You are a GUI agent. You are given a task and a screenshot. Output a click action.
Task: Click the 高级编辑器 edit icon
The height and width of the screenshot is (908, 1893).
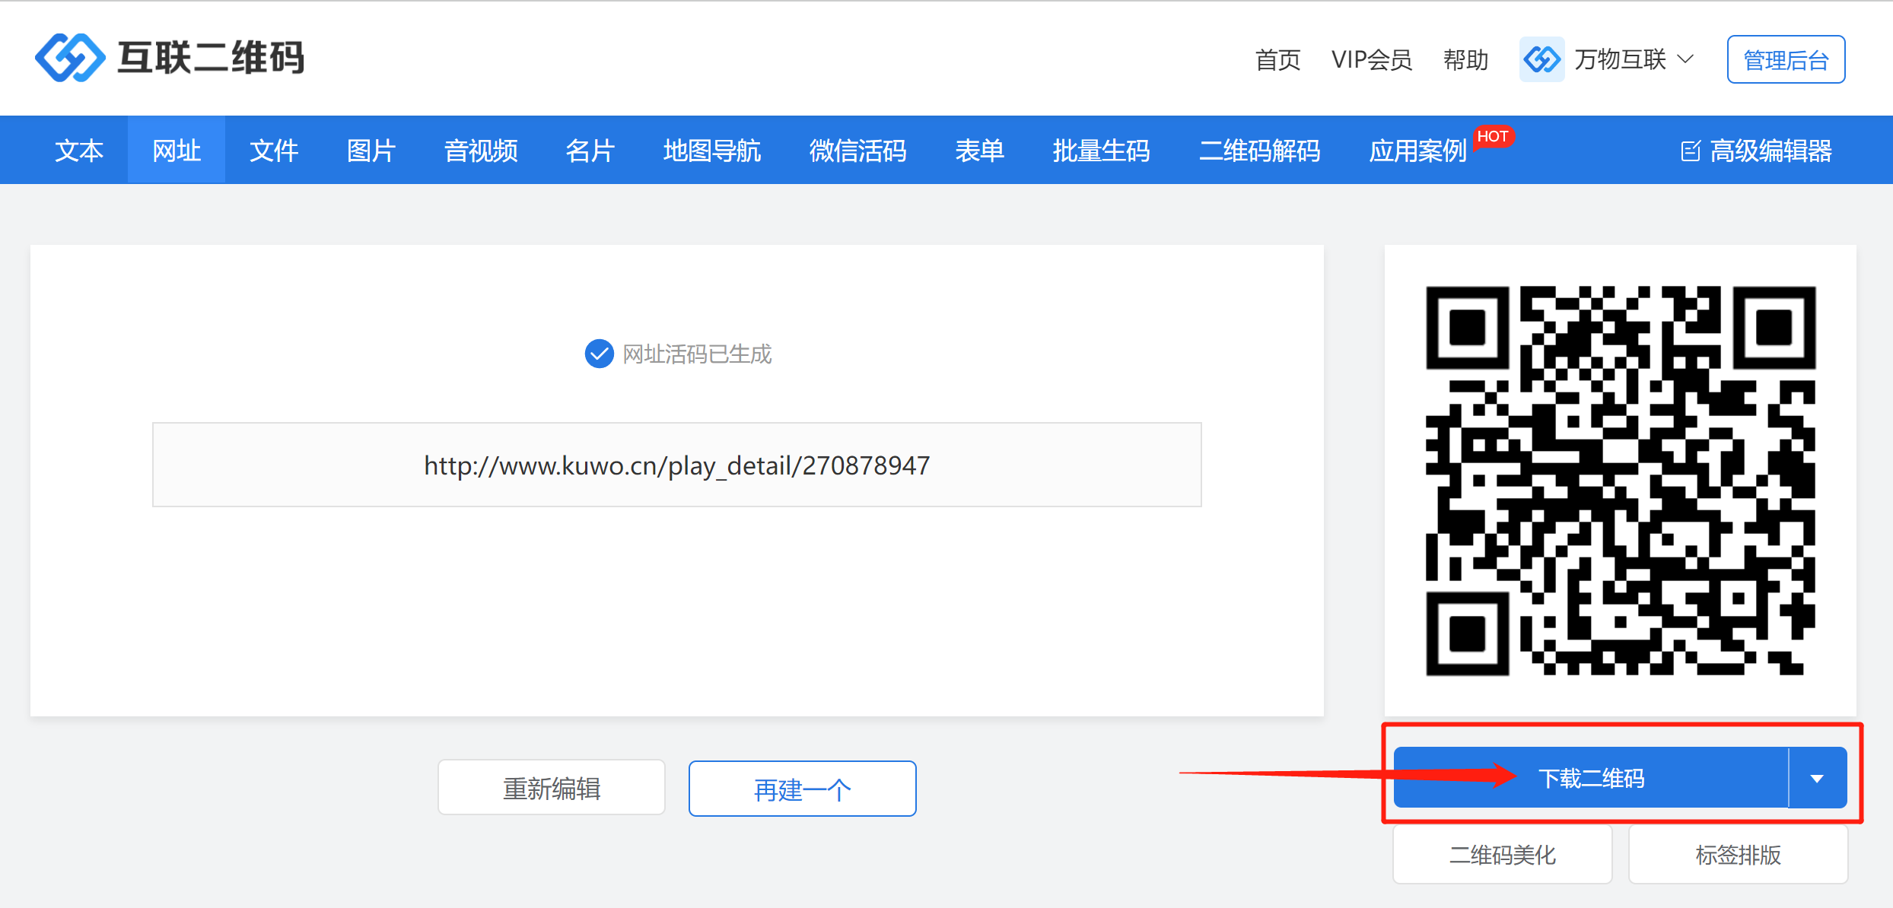pos(1690,151)
